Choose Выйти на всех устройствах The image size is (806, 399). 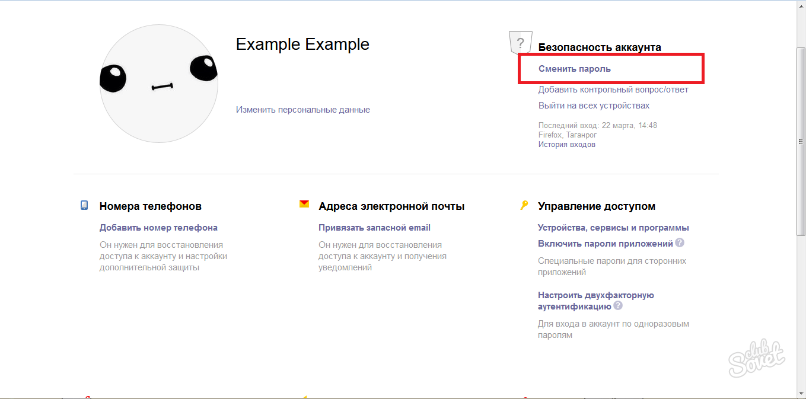click(x=594, y=106)
